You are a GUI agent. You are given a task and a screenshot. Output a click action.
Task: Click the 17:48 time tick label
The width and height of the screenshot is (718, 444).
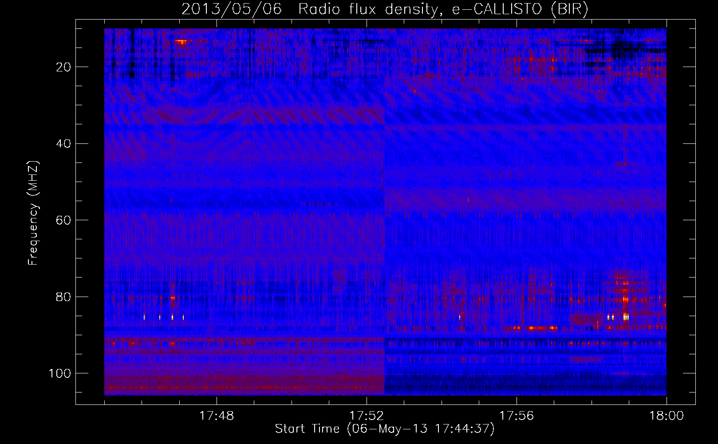pos(217,416)
